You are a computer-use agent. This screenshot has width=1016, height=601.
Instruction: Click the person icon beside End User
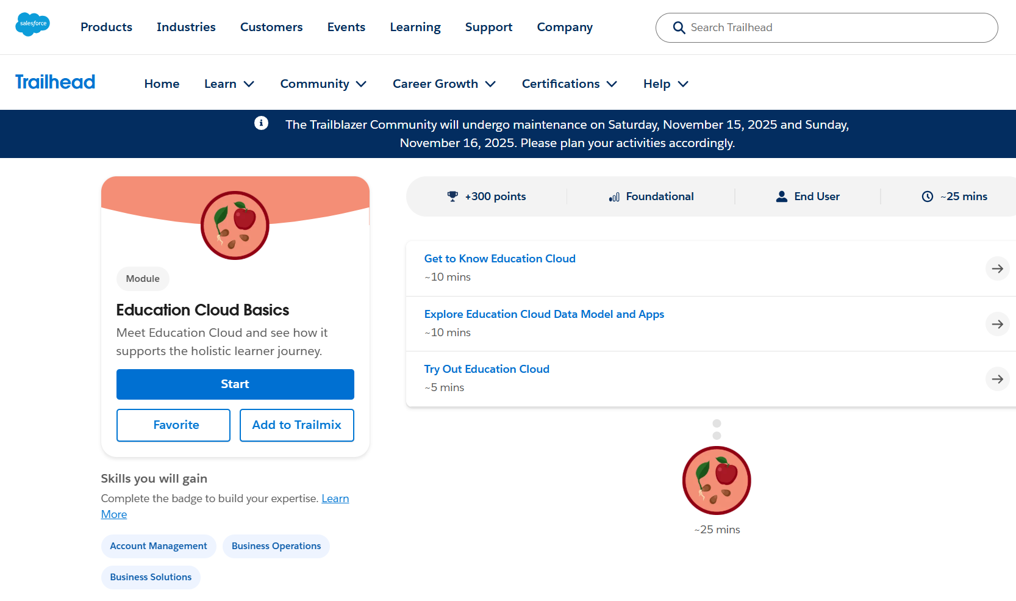[781, 196]
